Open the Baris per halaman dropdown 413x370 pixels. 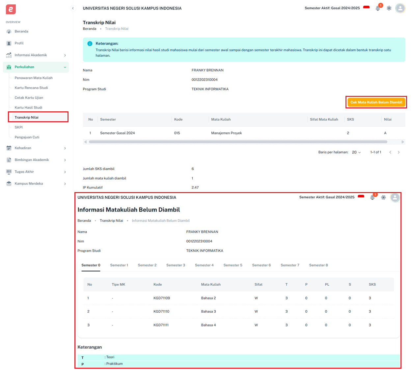[356, 152]
